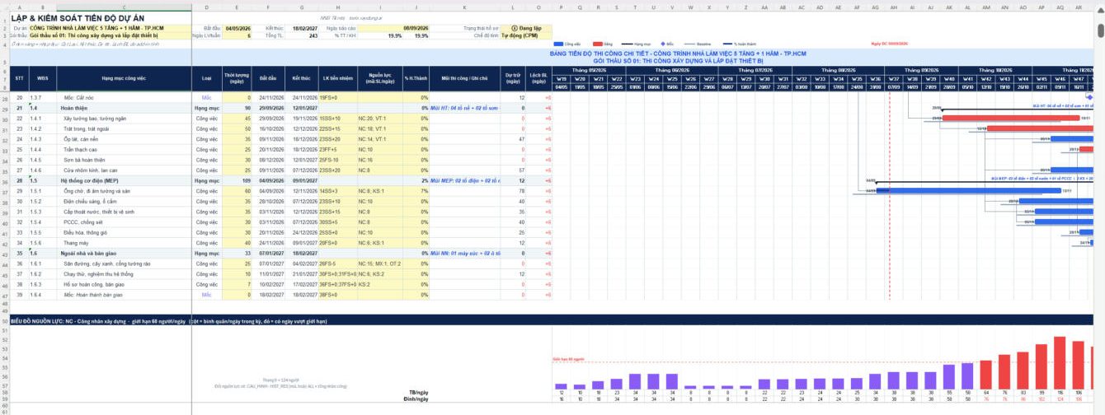Select the "Mốc: Hoàn thành bàn giao" cell

point(125,294)
